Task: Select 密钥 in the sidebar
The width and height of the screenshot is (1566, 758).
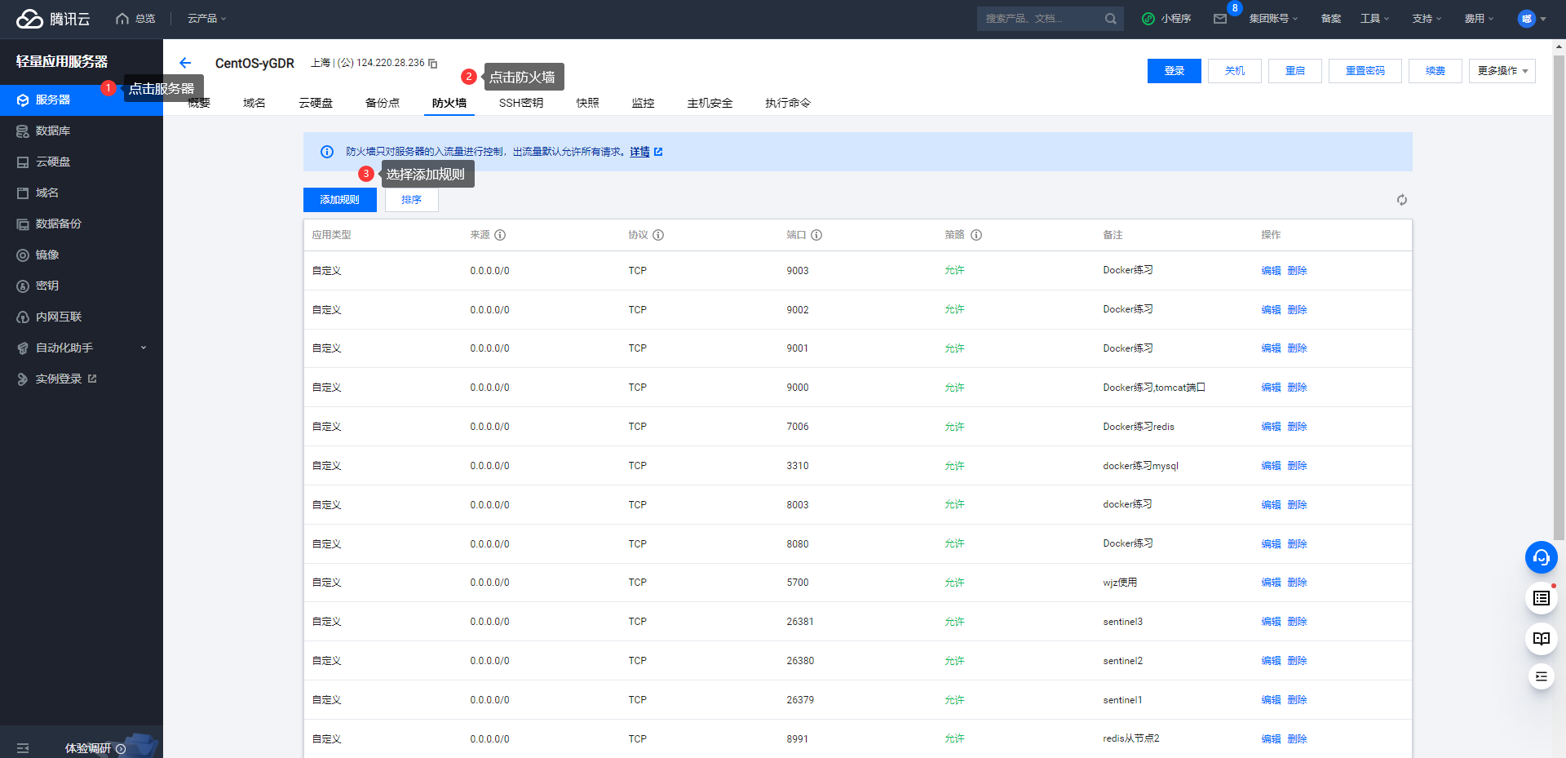Action: pos(82,286)
